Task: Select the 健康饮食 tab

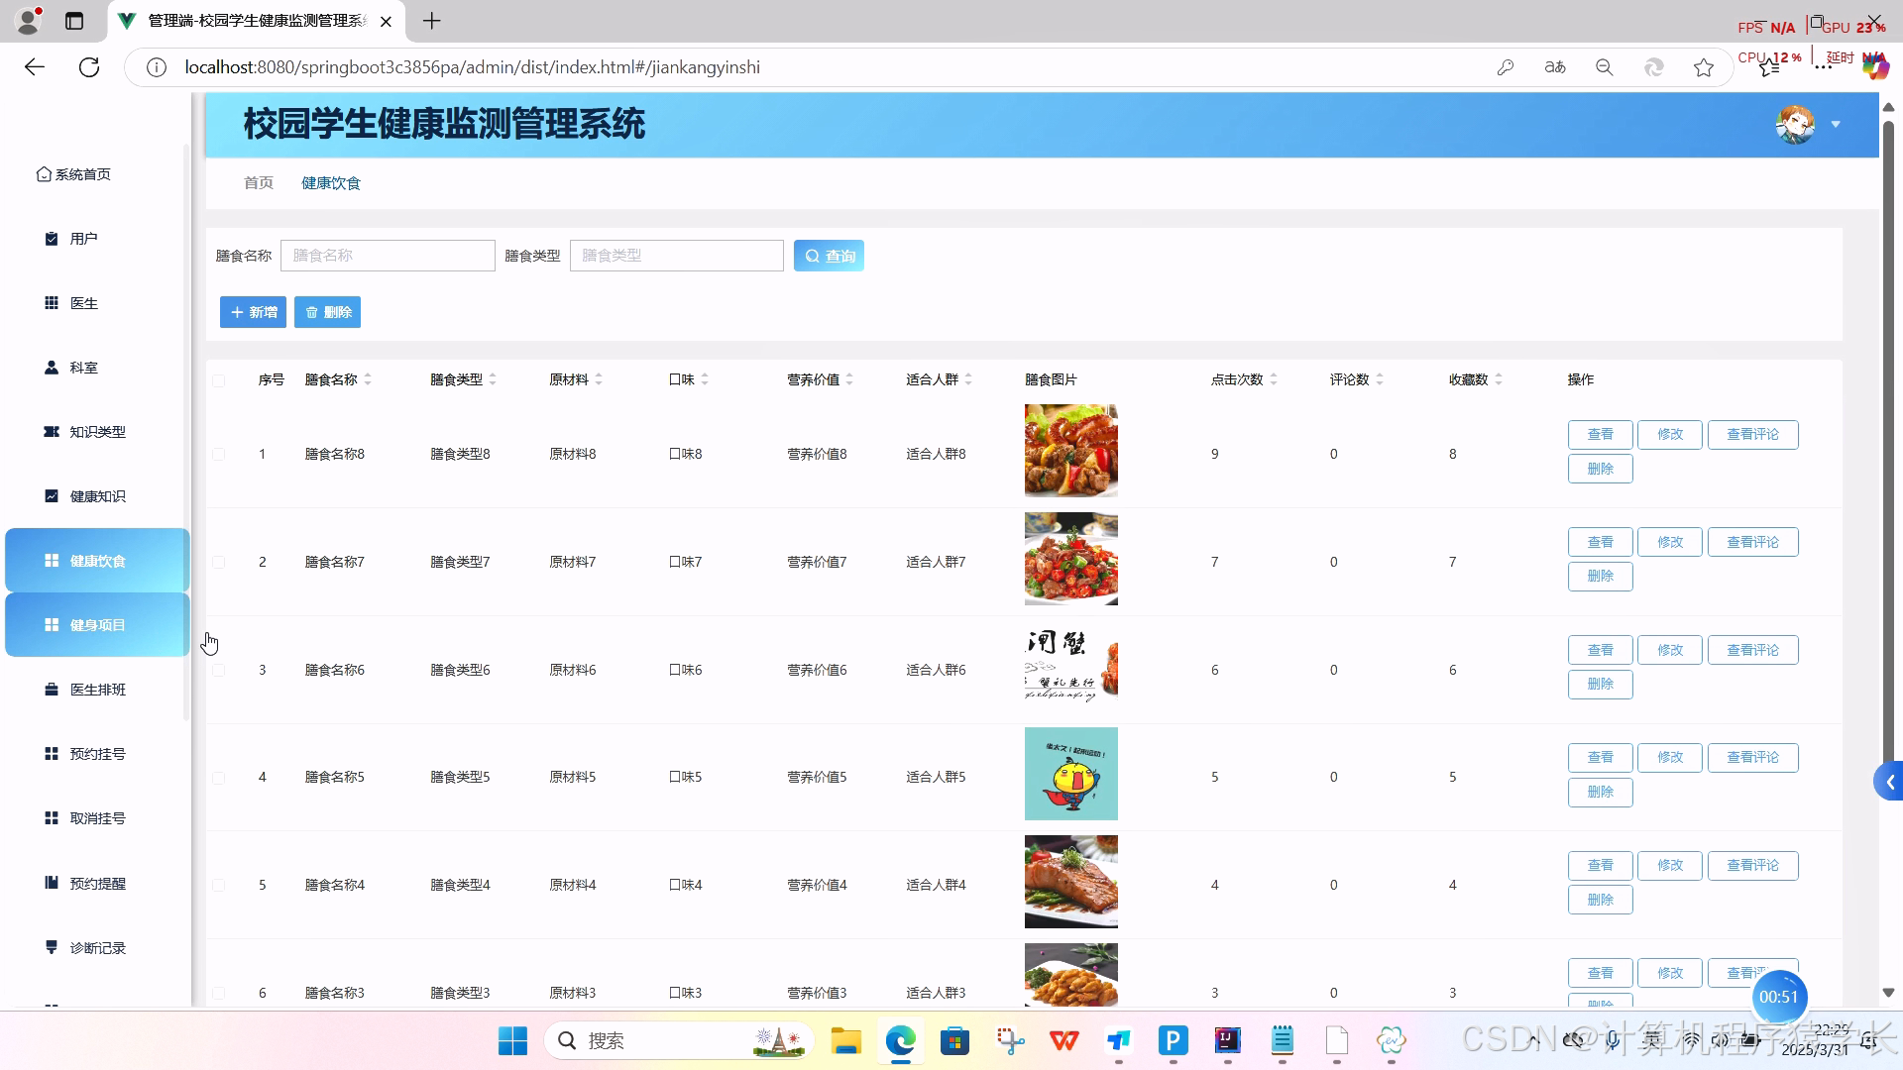Action: tap(330, 182)
